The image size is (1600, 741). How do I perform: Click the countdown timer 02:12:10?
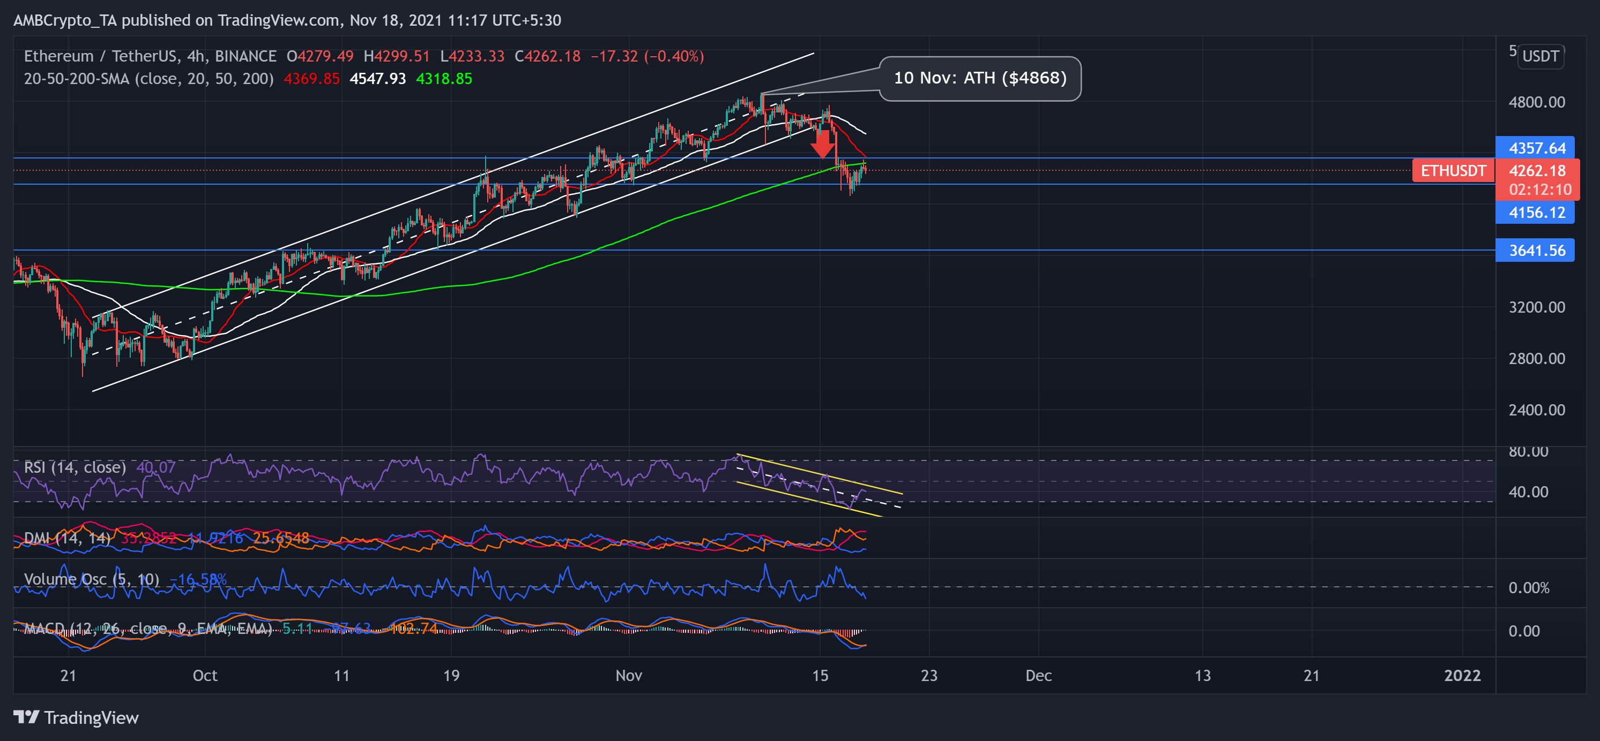[x=1540, y=190]
